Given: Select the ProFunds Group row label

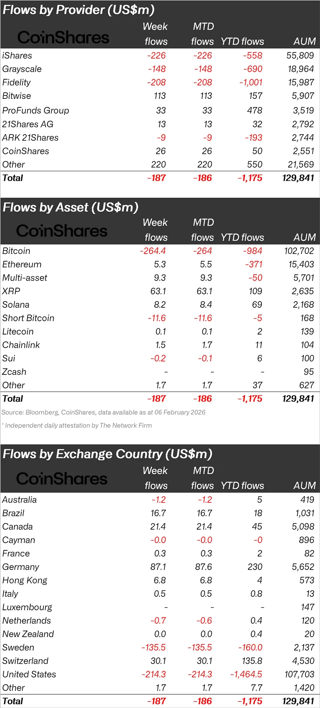Looking at the screenshot, I should [35, 111].
